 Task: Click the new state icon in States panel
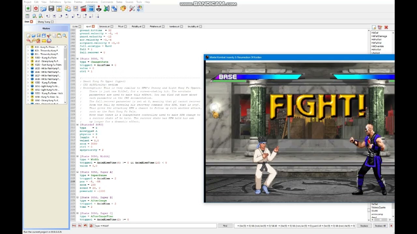point(28,36)
